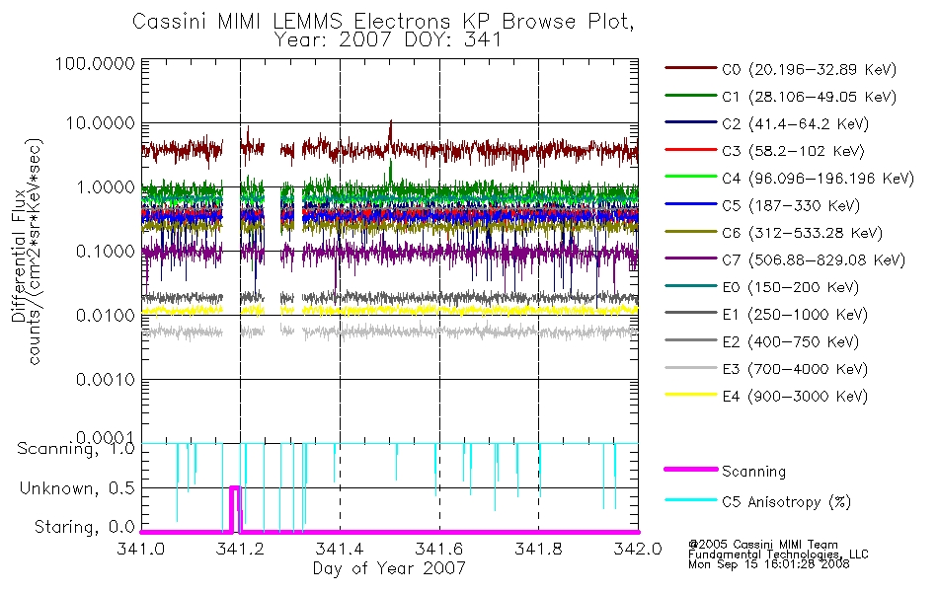The height and width of the screenshot is (592, 938).
Task: Click the y-axis value 0.0001
Action: (x=106, y=437)
